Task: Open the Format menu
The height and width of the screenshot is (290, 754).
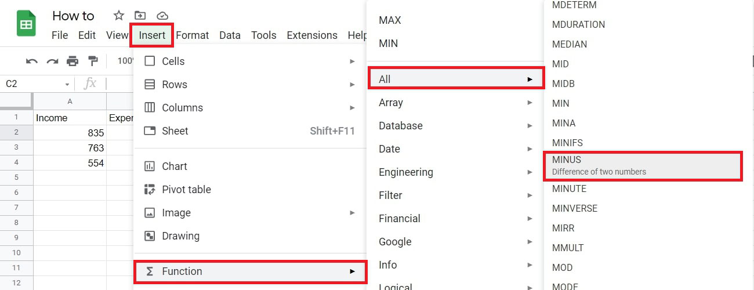Action: pos(192,35)
